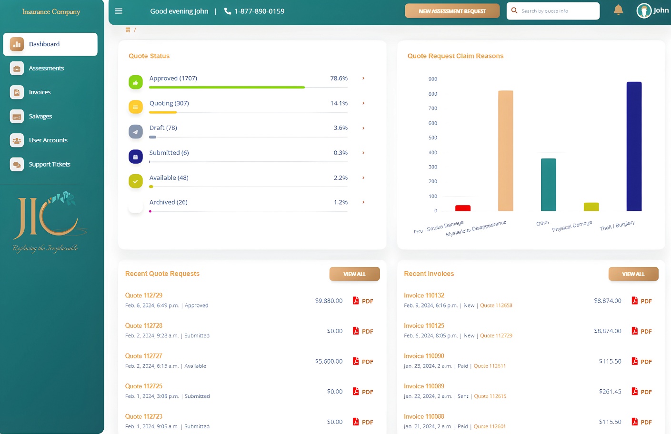
Task: Select Salvages from the sidebar menu
Action: [40, 117]
